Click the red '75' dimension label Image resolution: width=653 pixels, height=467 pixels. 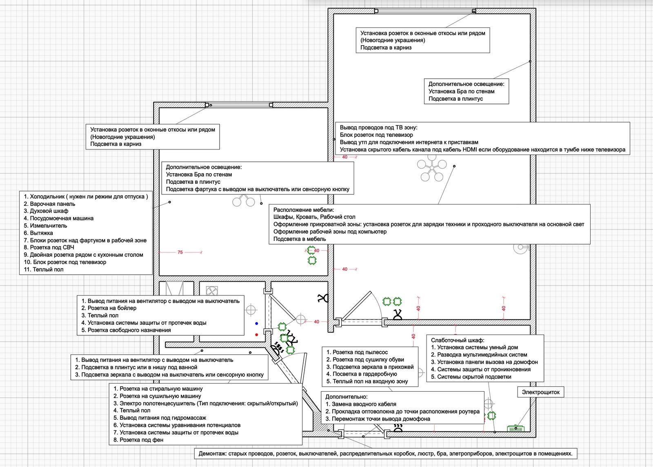pos(180,252)
